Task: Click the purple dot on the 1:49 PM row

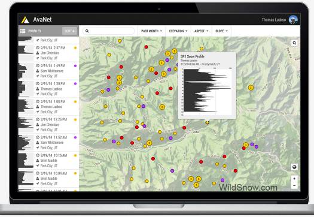Action: 75,66
